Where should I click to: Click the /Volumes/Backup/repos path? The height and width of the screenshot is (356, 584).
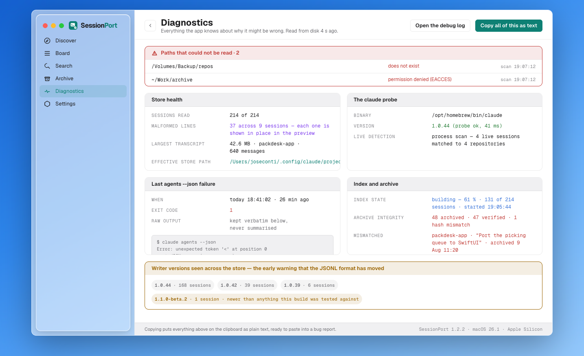[182, 66]
